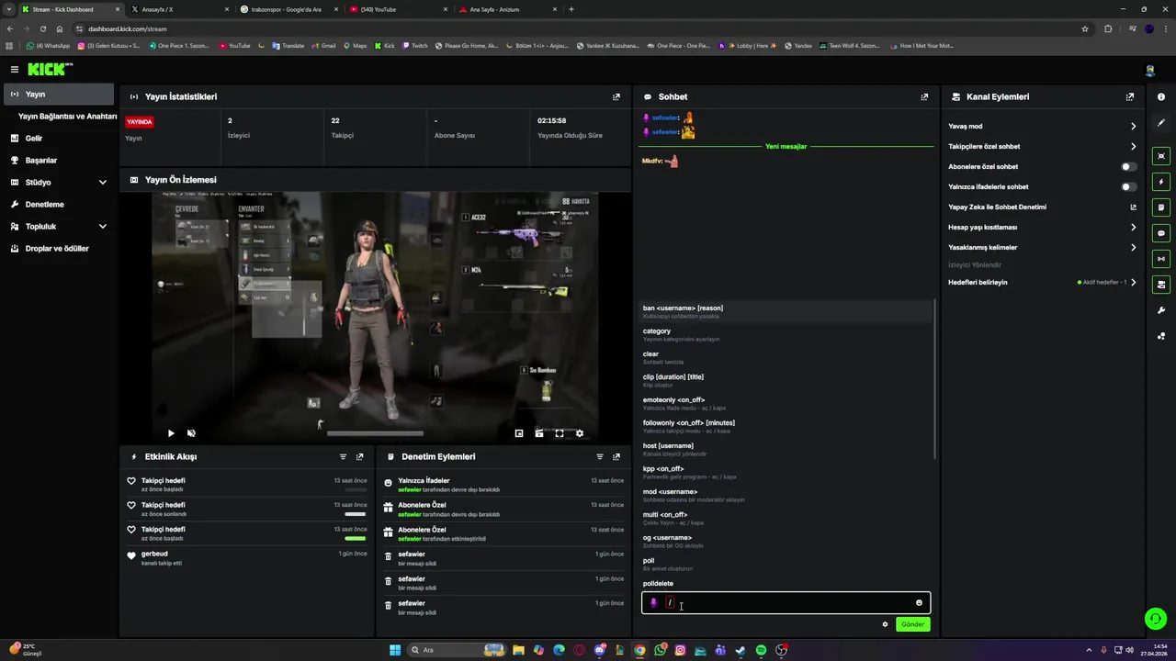Image resolution: width=1176 pixels, height=661 pixels.
Task: Open Takipçilere özel sohbet options
Action: [x=1042, y=147]
